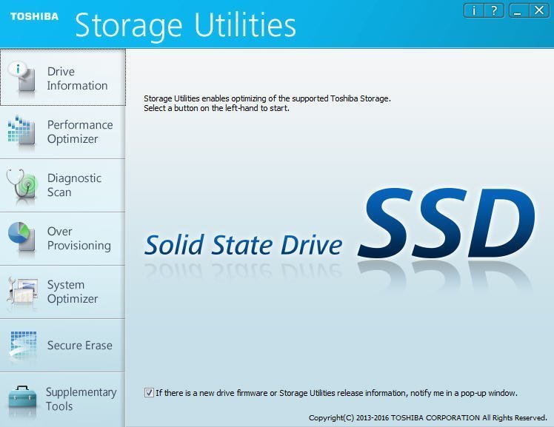The image size is (554, 427).
Task: Open Supplementary Tools toolbox
Action: [x=62, y=399]
